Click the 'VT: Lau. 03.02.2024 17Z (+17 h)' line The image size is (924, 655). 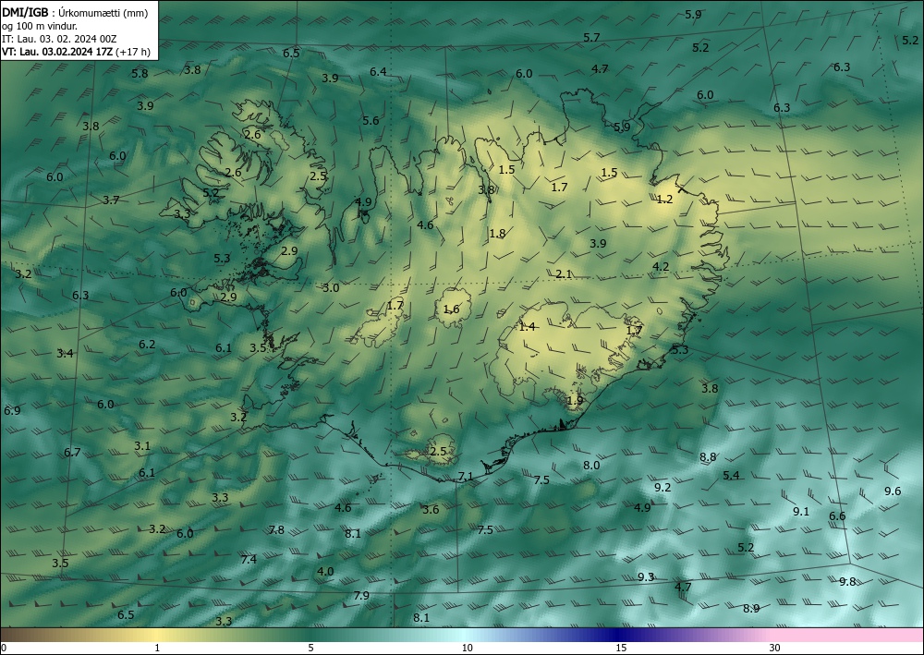(x=76, y=52)
